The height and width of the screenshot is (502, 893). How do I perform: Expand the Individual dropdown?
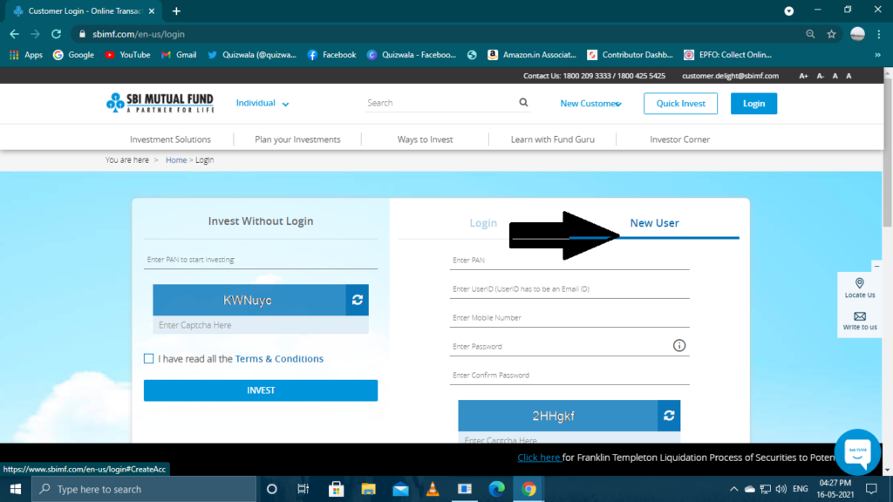coord(262,103)
